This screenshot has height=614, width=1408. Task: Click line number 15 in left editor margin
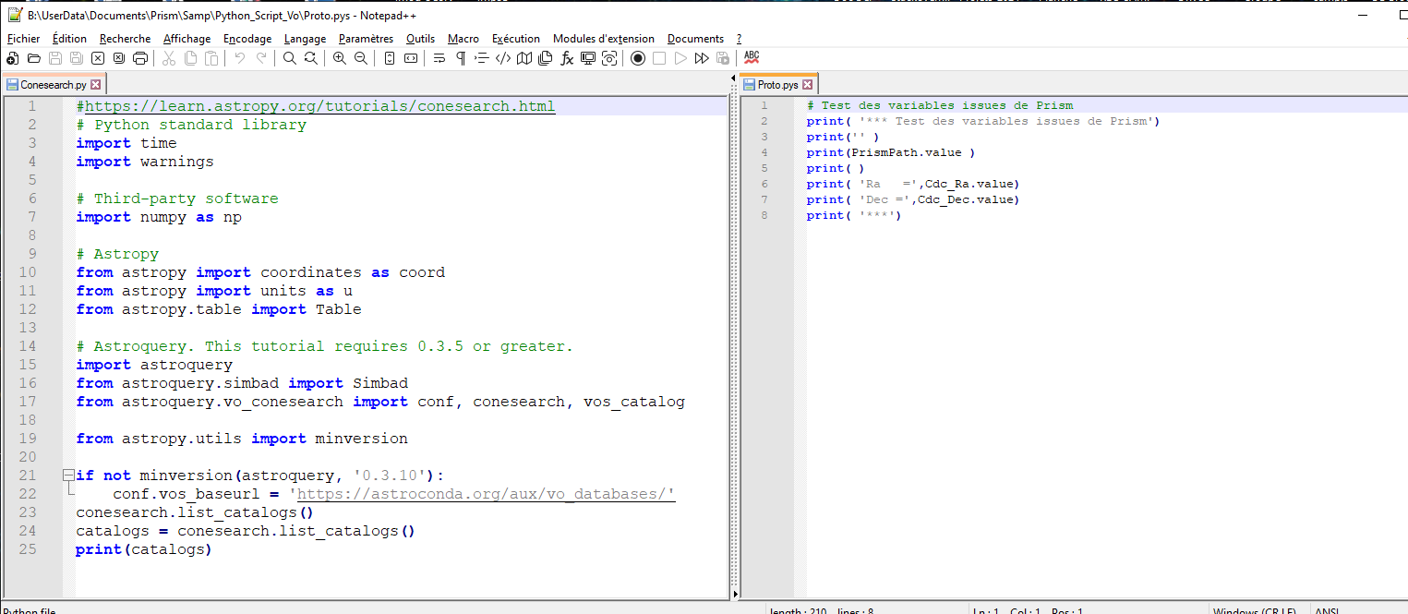(28, 365)
